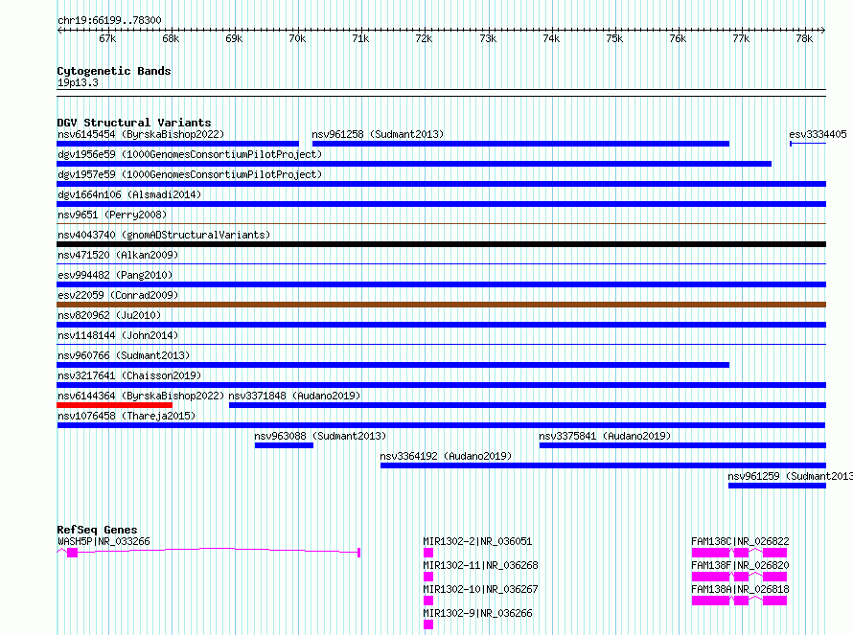Open nsv961258 (Sudmant2013) variant label

[378, 134]
